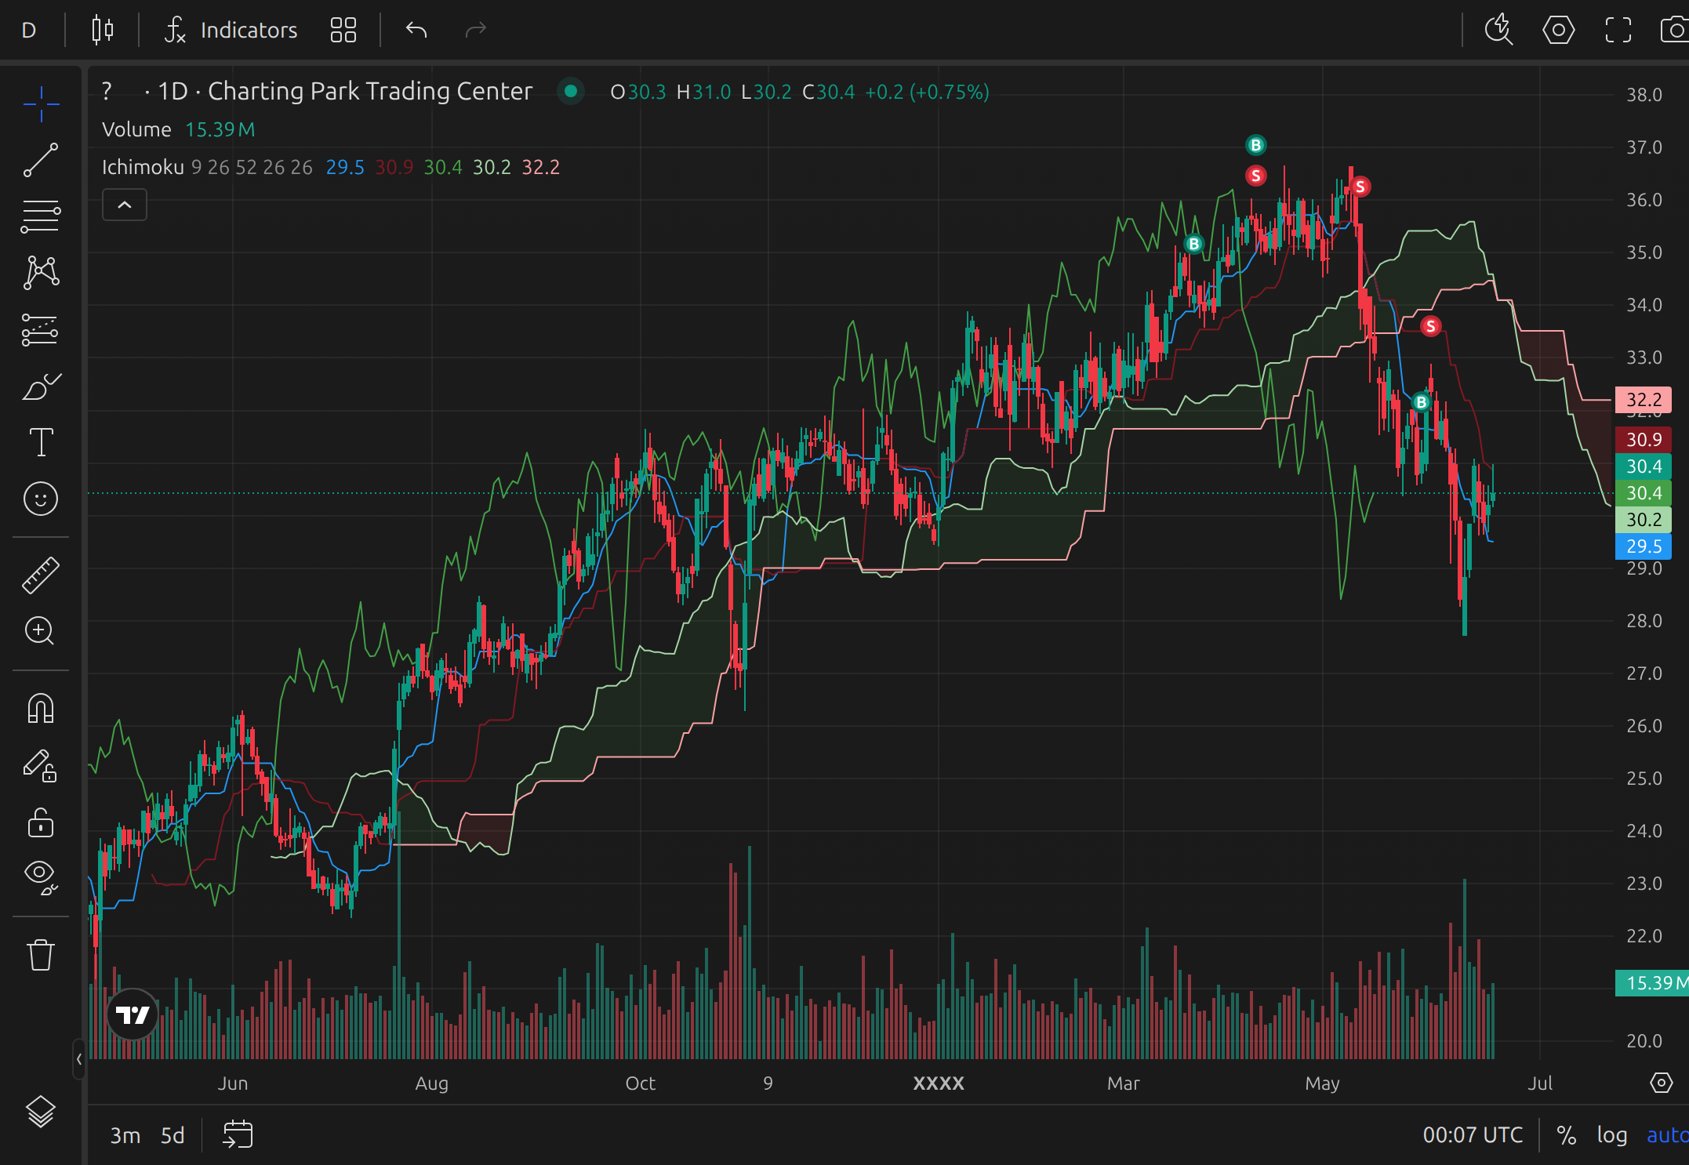Select the ruler measure tool
The height and width of the screenshot is (1165, 1689).
pos(40,575)
